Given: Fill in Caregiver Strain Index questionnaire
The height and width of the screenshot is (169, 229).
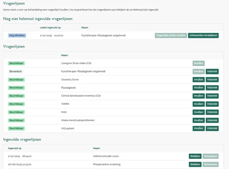Looking at the screenshot, I should [198, 63].
